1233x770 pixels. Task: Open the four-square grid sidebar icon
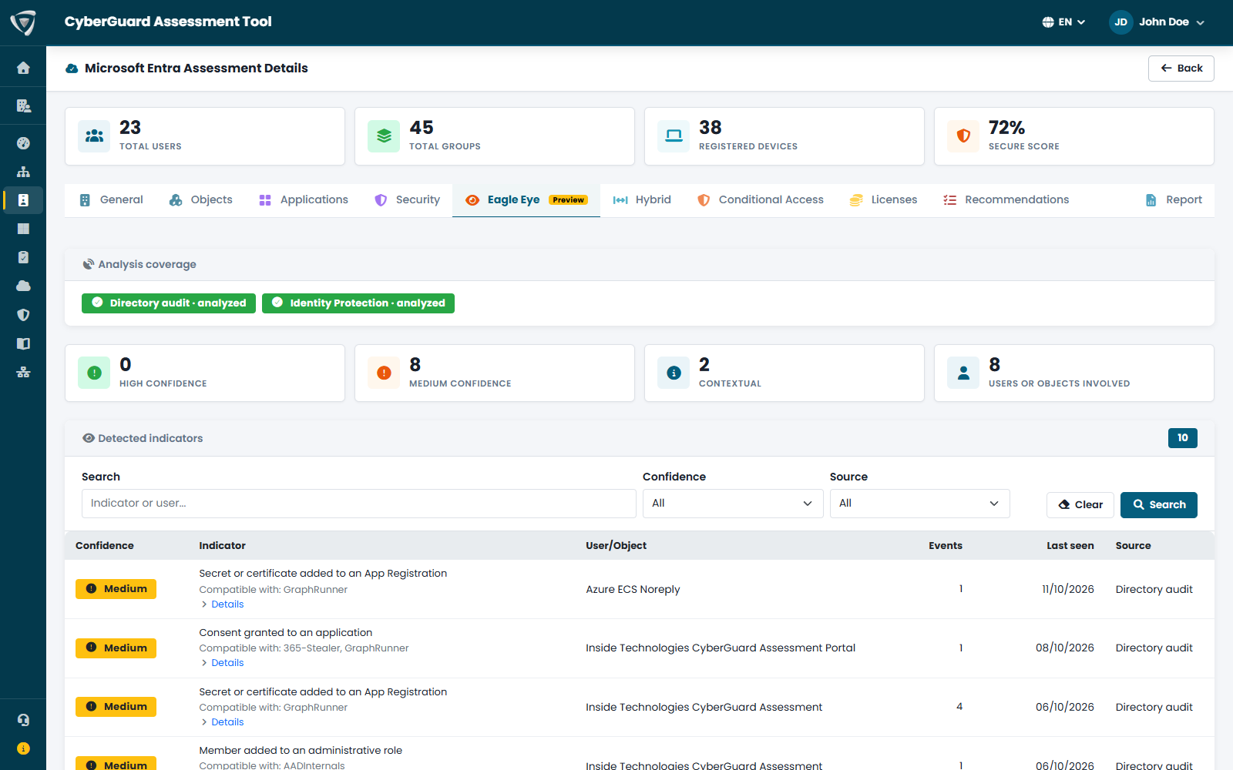[23, 229]
